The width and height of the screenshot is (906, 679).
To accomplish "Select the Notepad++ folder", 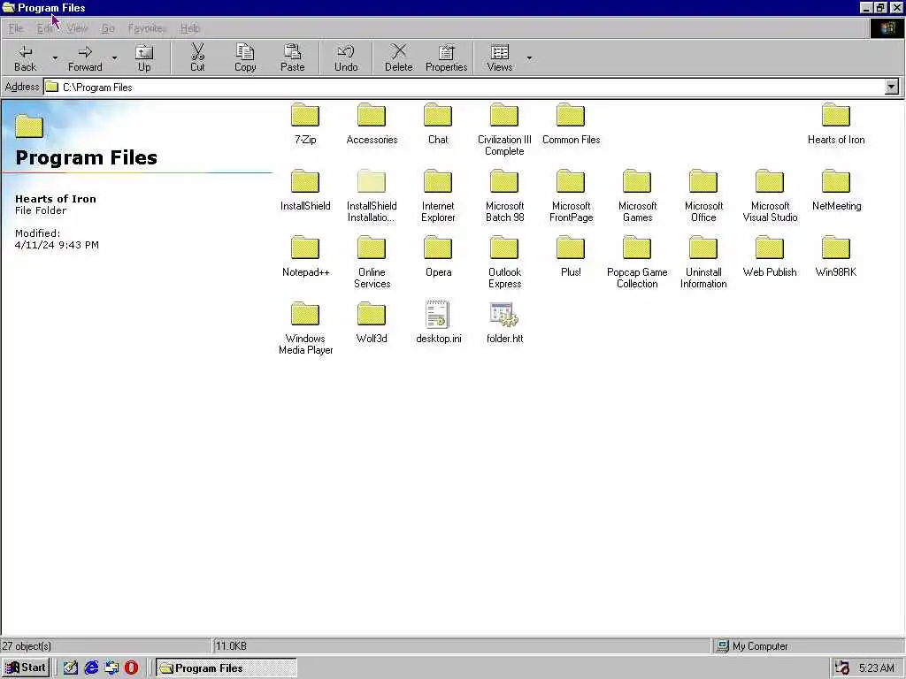I will tap(305, 257).
